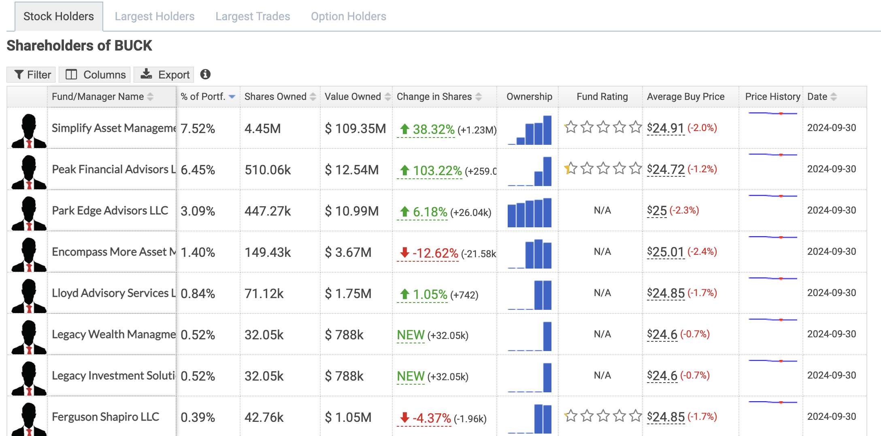This screenshot has width=881, height=436.
Task: Open the Columns selector icon
Action: coord(72,74)
